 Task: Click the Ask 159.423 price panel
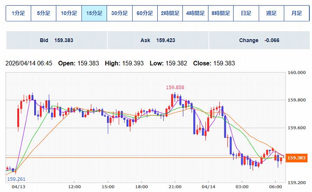pyautogui.click(x=158, y=40)
